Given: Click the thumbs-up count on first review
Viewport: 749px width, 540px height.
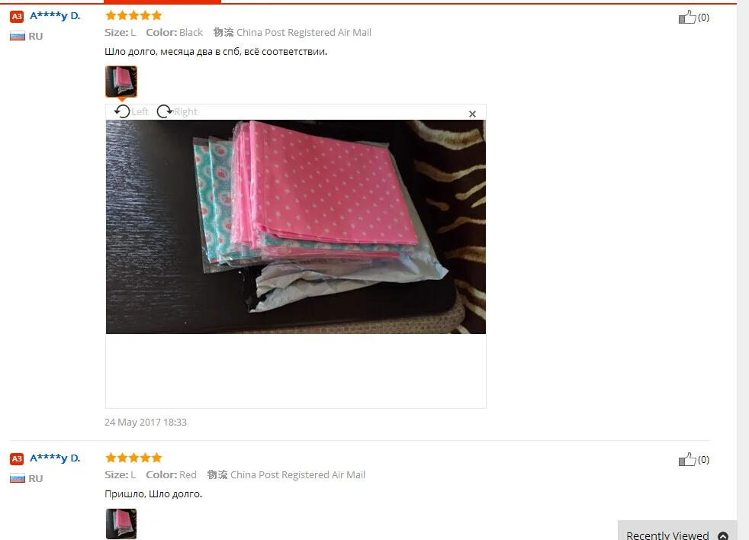Looking at the screenshot, I should coord(704,18).
